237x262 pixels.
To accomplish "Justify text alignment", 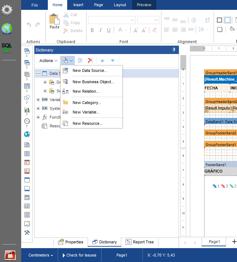I will pos(191,30).
